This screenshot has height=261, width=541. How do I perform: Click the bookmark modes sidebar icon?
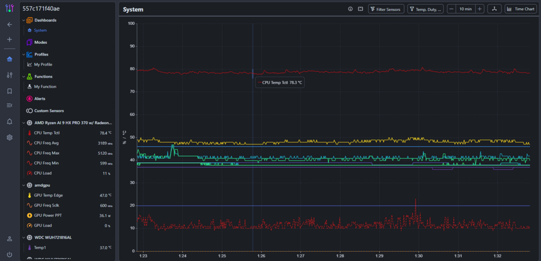(x=10, y=91)
